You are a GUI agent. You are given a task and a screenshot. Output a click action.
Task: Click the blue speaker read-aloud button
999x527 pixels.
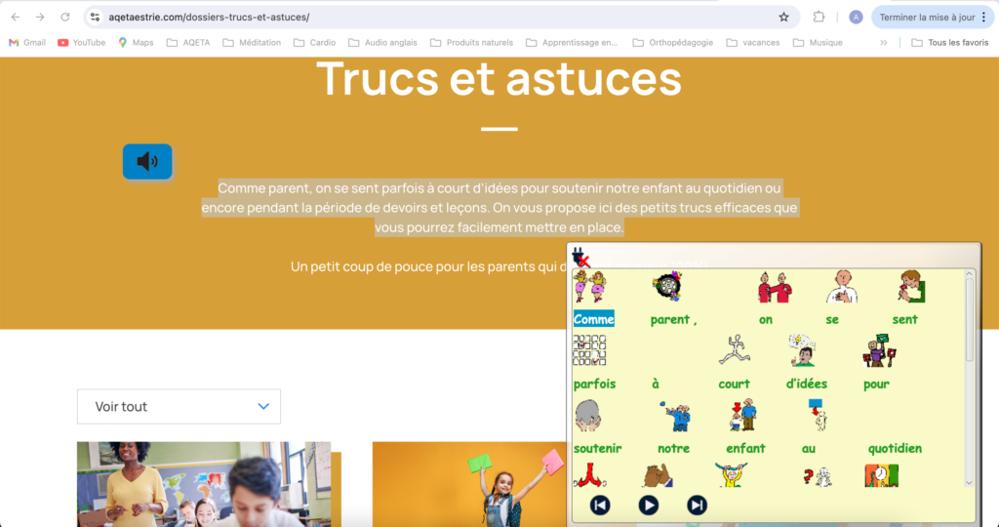pyautogui.click(x=147, y=162)
